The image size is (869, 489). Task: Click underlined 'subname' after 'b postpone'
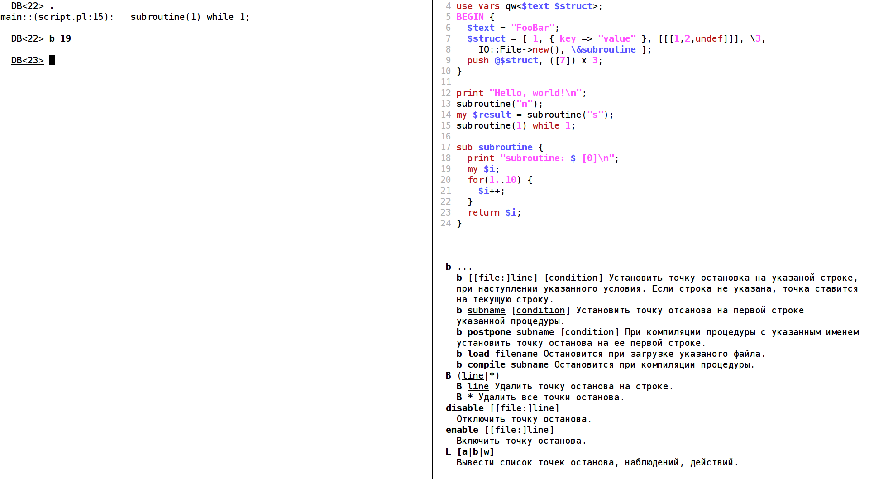coord(535,332)
